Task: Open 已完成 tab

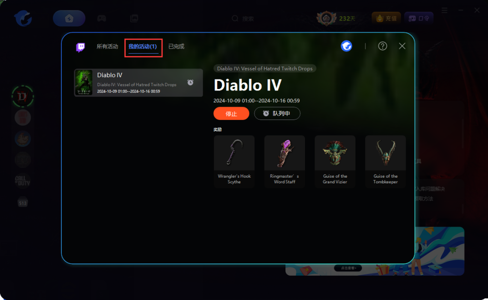Action: click(176, 46)
